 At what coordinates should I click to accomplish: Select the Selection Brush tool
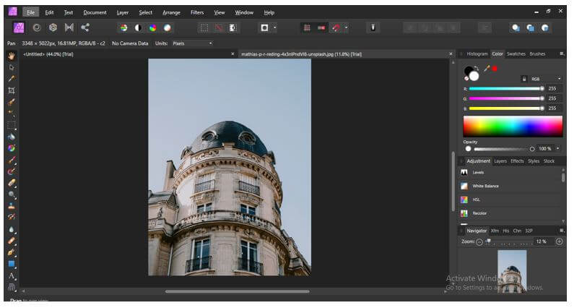click(12, 102)
